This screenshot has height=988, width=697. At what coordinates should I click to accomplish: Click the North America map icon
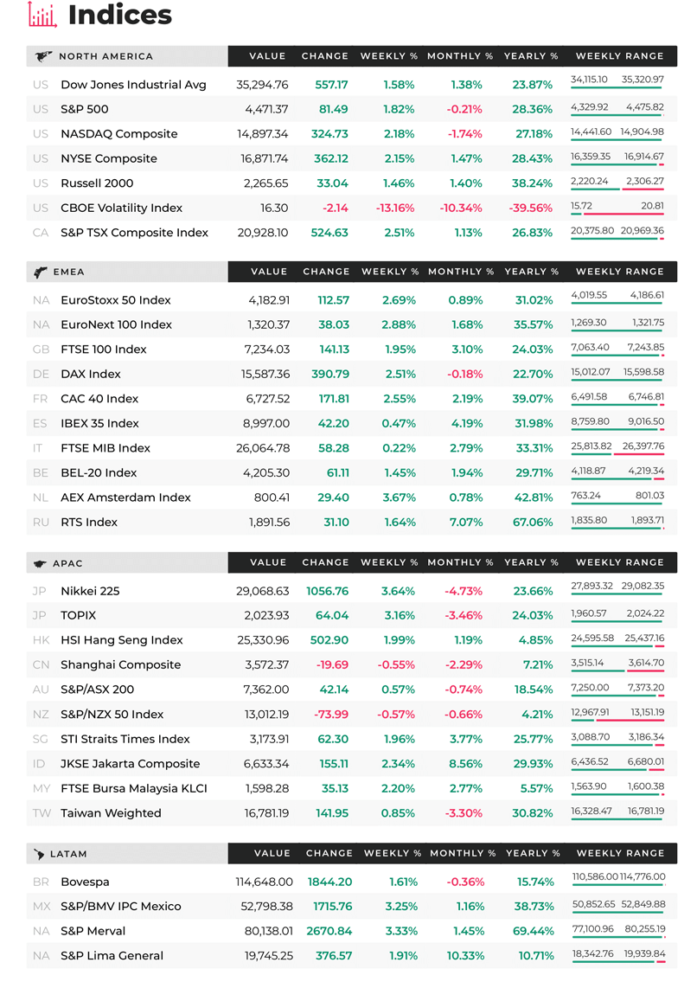[43, 56]
